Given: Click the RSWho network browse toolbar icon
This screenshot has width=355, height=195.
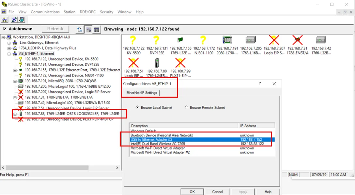Looking at the screenshot, I should tap(5, 20).
